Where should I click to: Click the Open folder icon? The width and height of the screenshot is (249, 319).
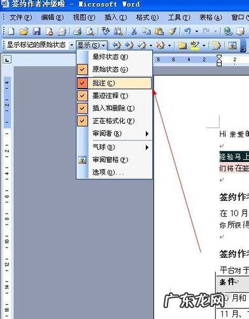[24, 31]
